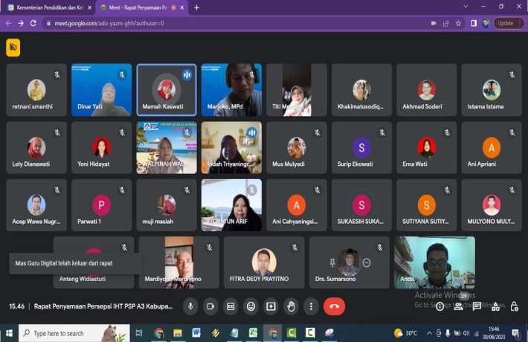Show the participants people panel

[458, 306]
